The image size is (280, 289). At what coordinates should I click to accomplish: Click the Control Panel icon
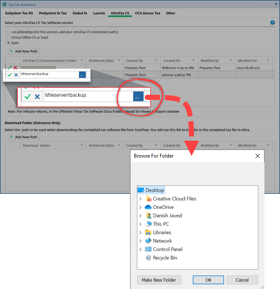[x=148, y=249]
